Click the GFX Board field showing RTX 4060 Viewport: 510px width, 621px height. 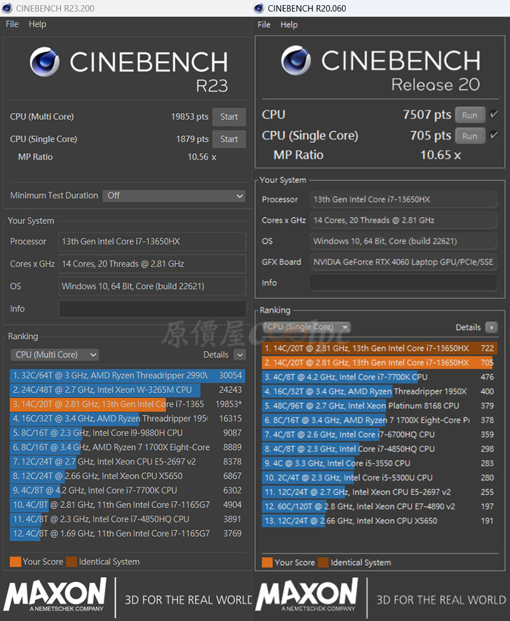tap(404, 262)
